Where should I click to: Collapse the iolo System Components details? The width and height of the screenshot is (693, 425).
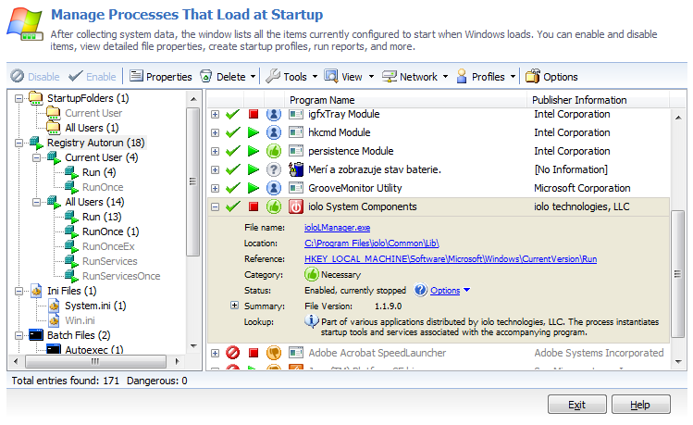click(x=215, y=206)
